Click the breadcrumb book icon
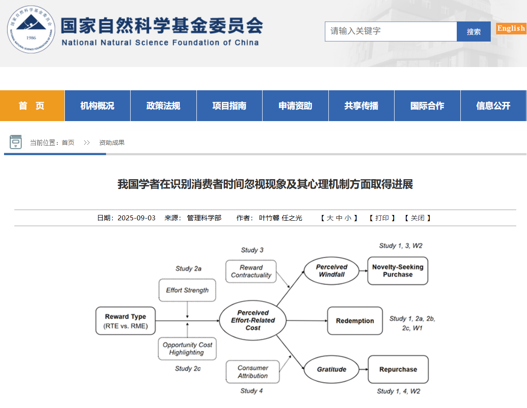 coord(16,142)
